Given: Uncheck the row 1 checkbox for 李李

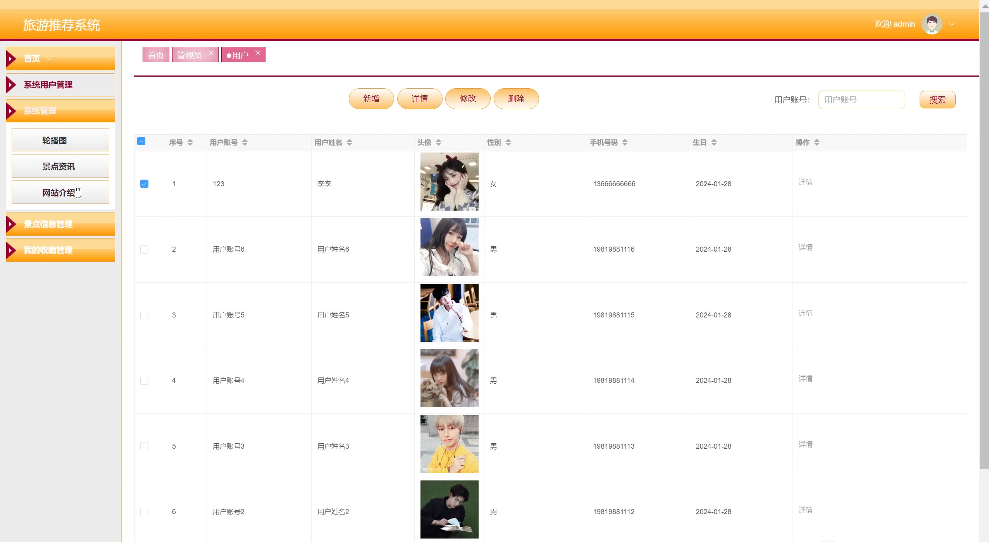Looking at the screenshot, I should point(144,184).
